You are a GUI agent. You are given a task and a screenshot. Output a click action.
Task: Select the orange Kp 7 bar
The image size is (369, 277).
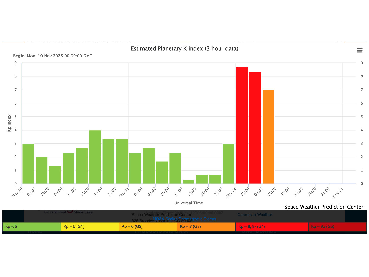coord(268,136)
